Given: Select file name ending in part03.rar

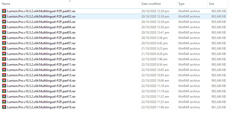Looking at the screenshot, I should (41, 22).
